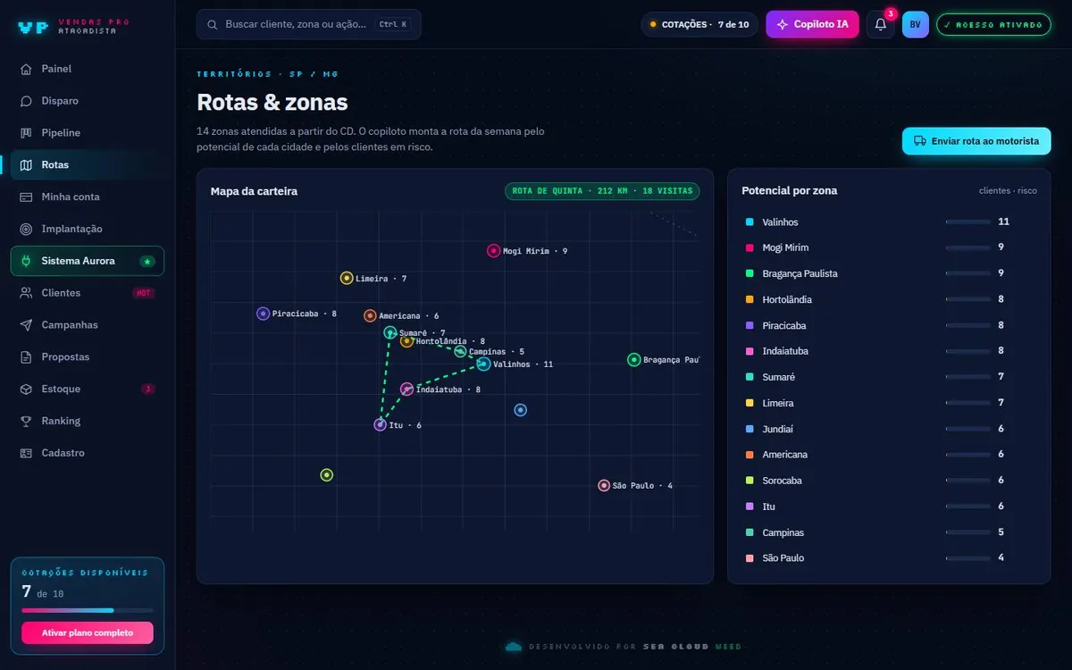1072x670 pixels.
Task: Open Clientes section marked HOT
Action: click(88, 293)
